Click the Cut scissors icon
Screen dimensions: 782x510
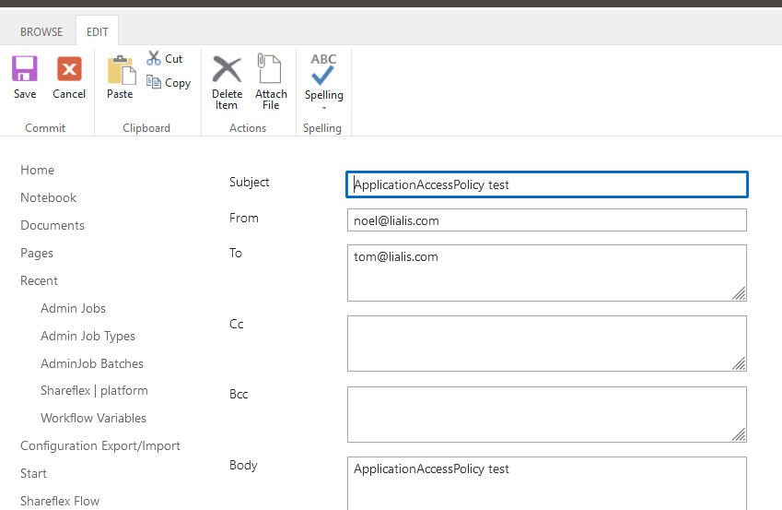154,58
